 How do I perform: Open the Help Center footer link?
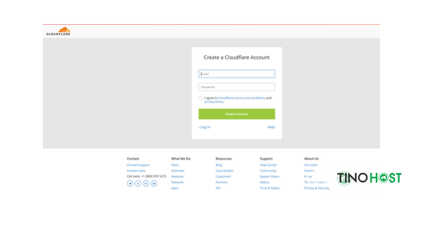[268, 165]
